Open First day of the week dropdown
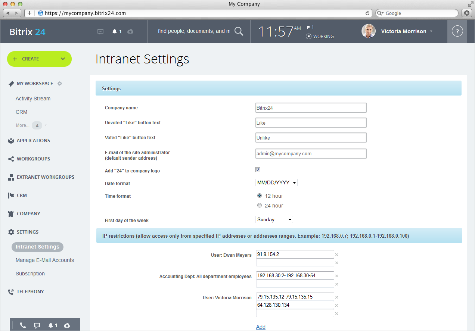The height and width of the screenshot is (331, 475). coord(274,220)
